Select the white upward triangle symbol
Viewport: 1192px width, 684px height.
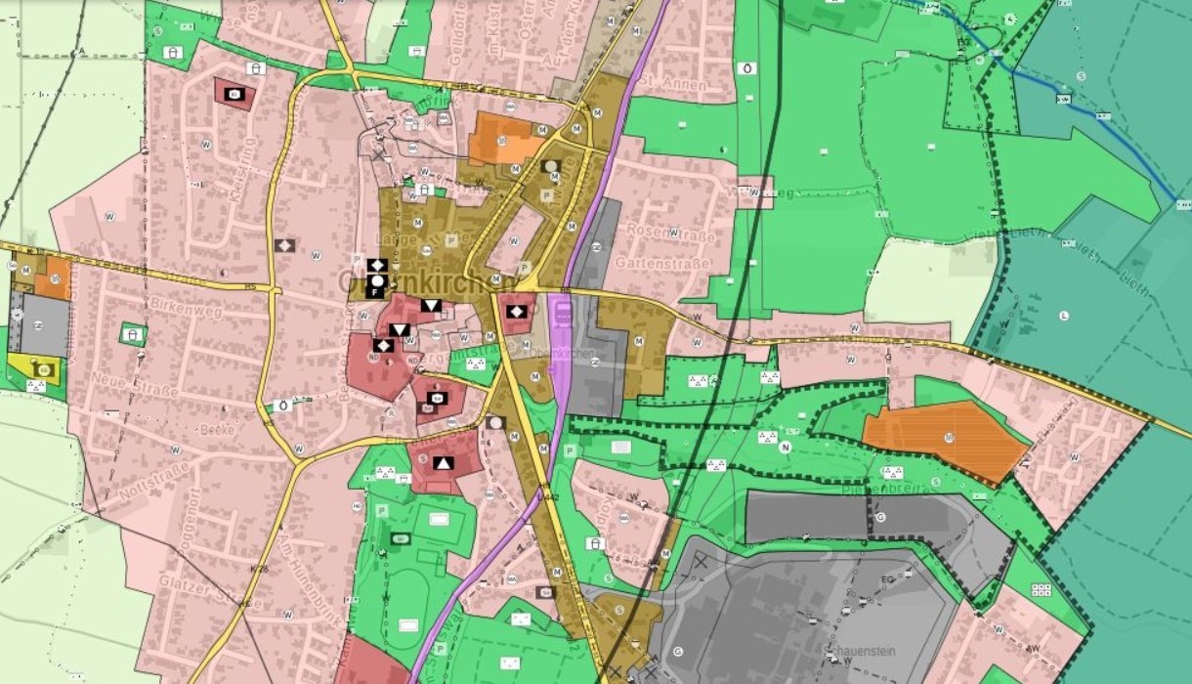(x=443, y=463)
